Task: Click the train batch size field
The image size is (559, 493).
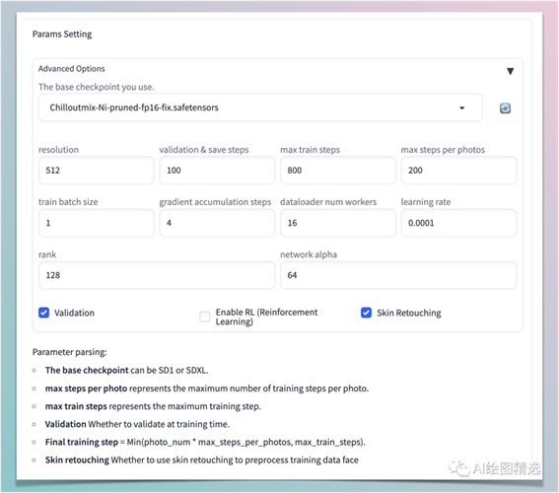Action: tap(97, 223)
